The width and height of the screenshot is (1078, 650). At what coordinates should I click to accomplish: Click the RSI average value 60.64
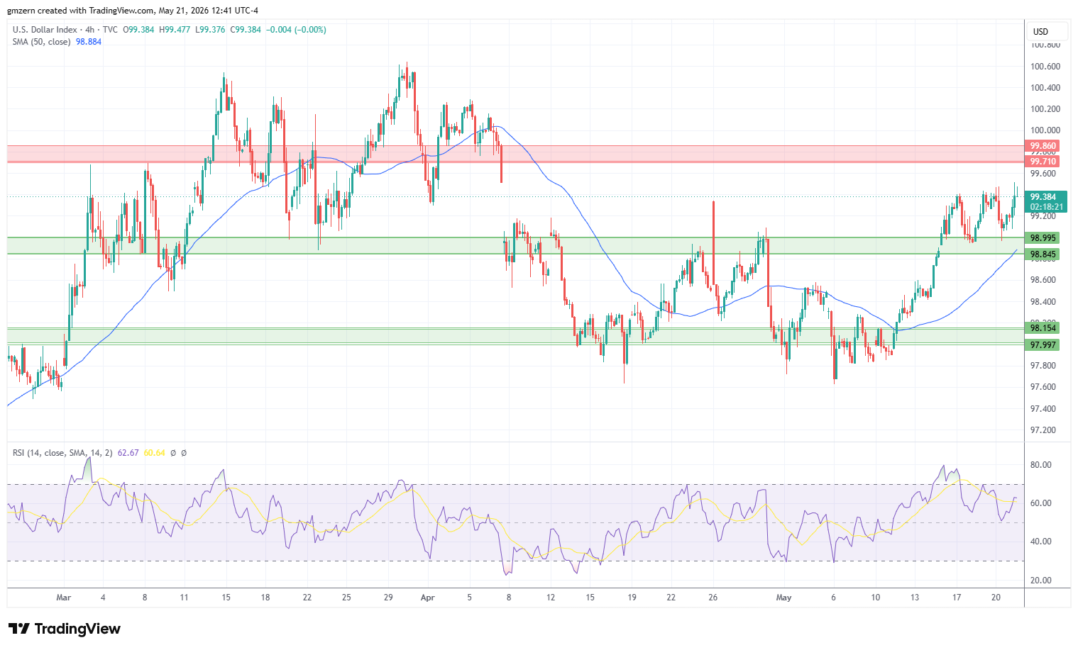pyautogui.click(x=154, y=452)
